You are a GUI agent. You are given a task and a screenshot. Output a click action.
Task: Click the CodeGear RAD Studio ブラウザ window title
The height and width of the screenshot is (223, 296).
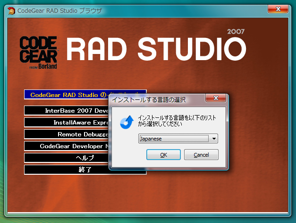tap(59, 10)
